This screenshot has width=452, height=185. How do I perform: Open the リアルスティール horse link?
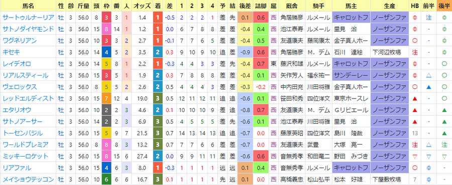point(26,75)
